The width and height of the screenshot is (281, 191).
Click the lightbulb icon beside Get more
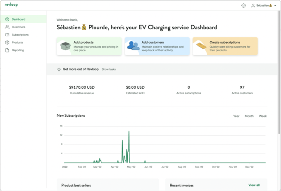coord(59,69)
